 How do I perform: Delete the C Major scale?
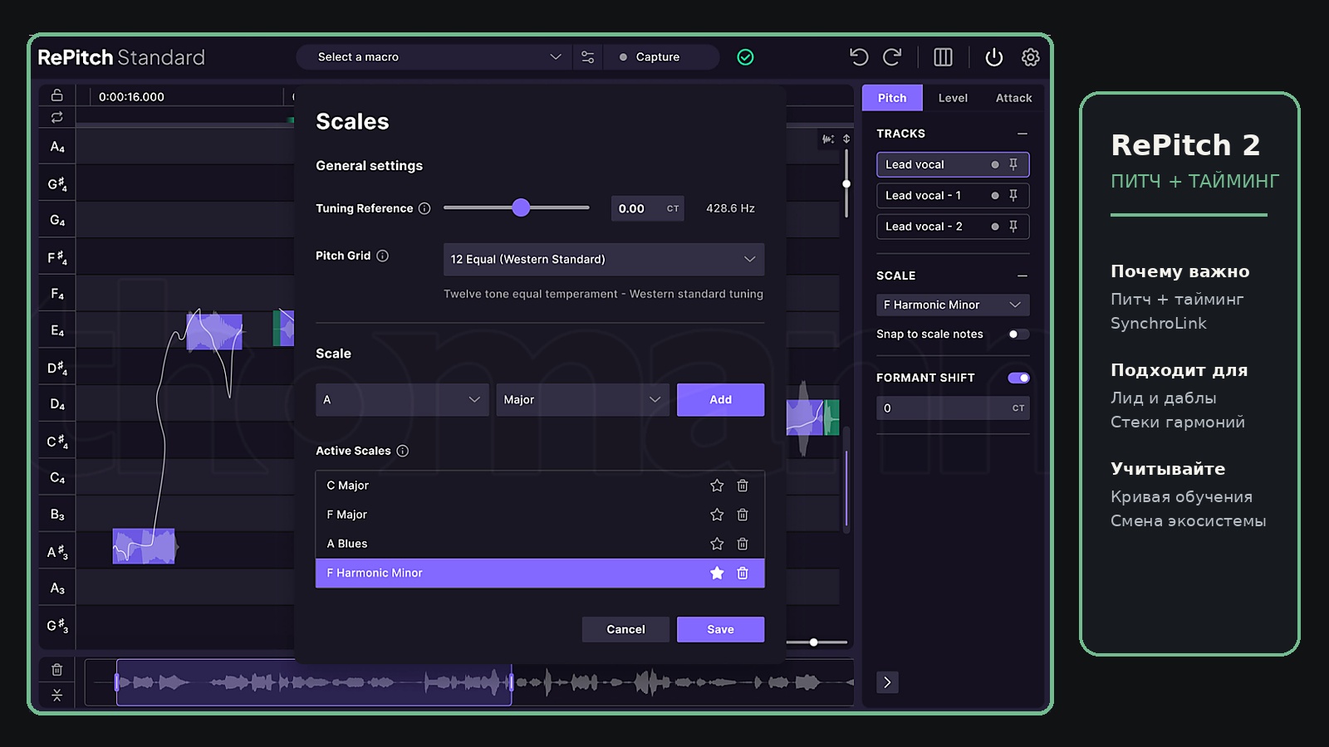coord(743,486)
